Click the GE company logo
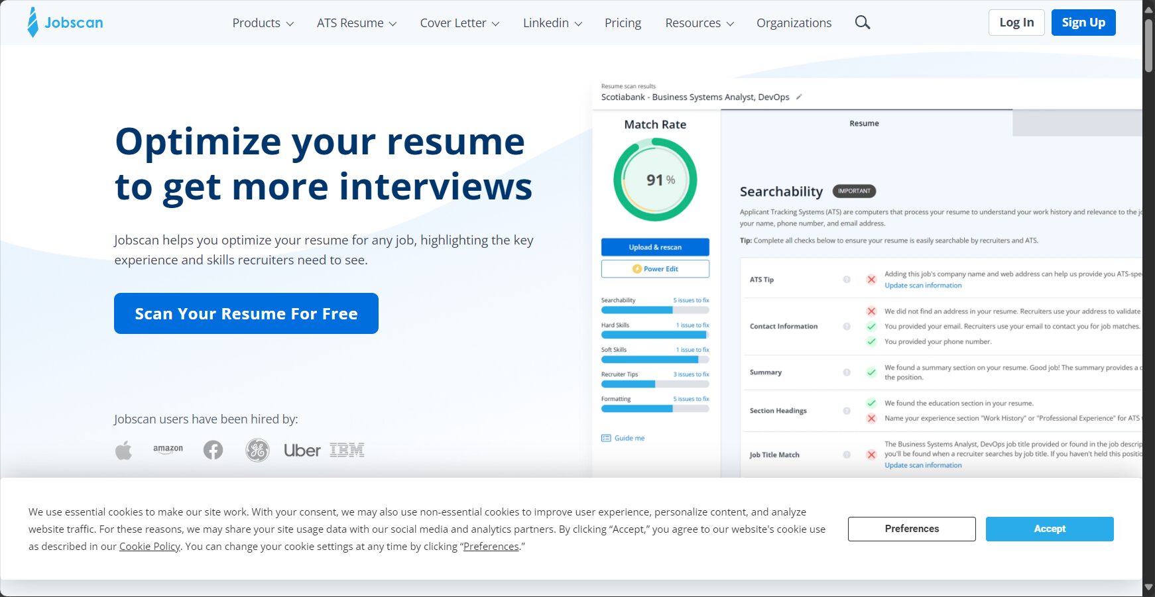1155x597 pixels. pyautogui.click(x=257, y=451)
